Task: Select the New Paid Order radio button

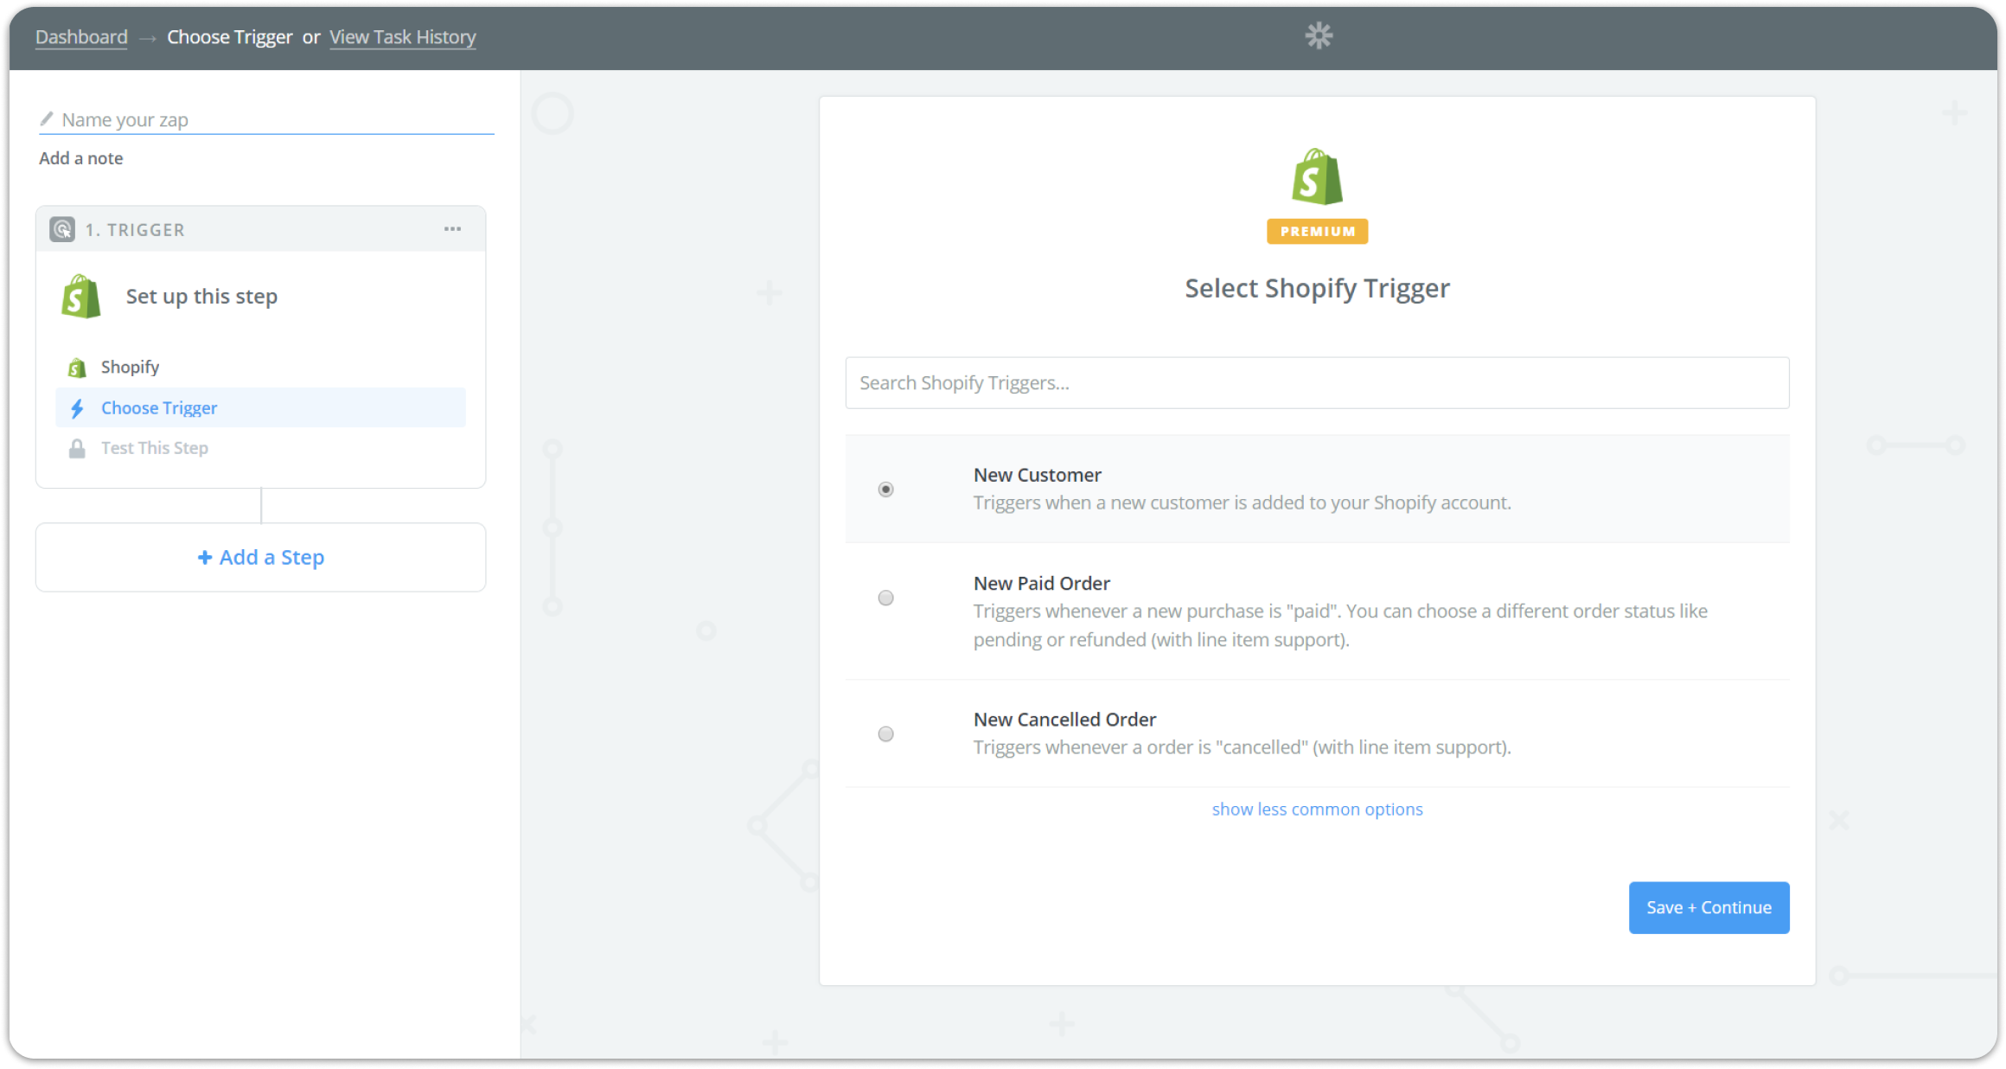Action: click(x=885, y=598)
